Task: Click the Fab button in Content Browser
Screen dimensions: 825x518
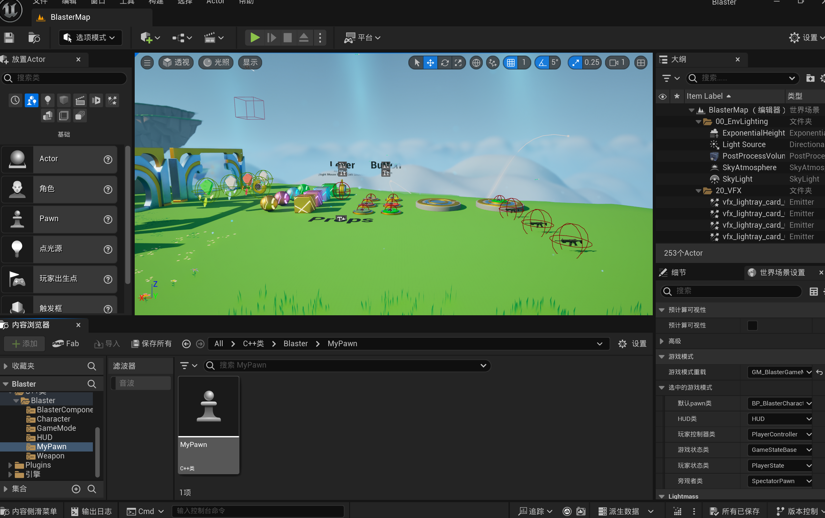Action: click(x=66, y=344)
